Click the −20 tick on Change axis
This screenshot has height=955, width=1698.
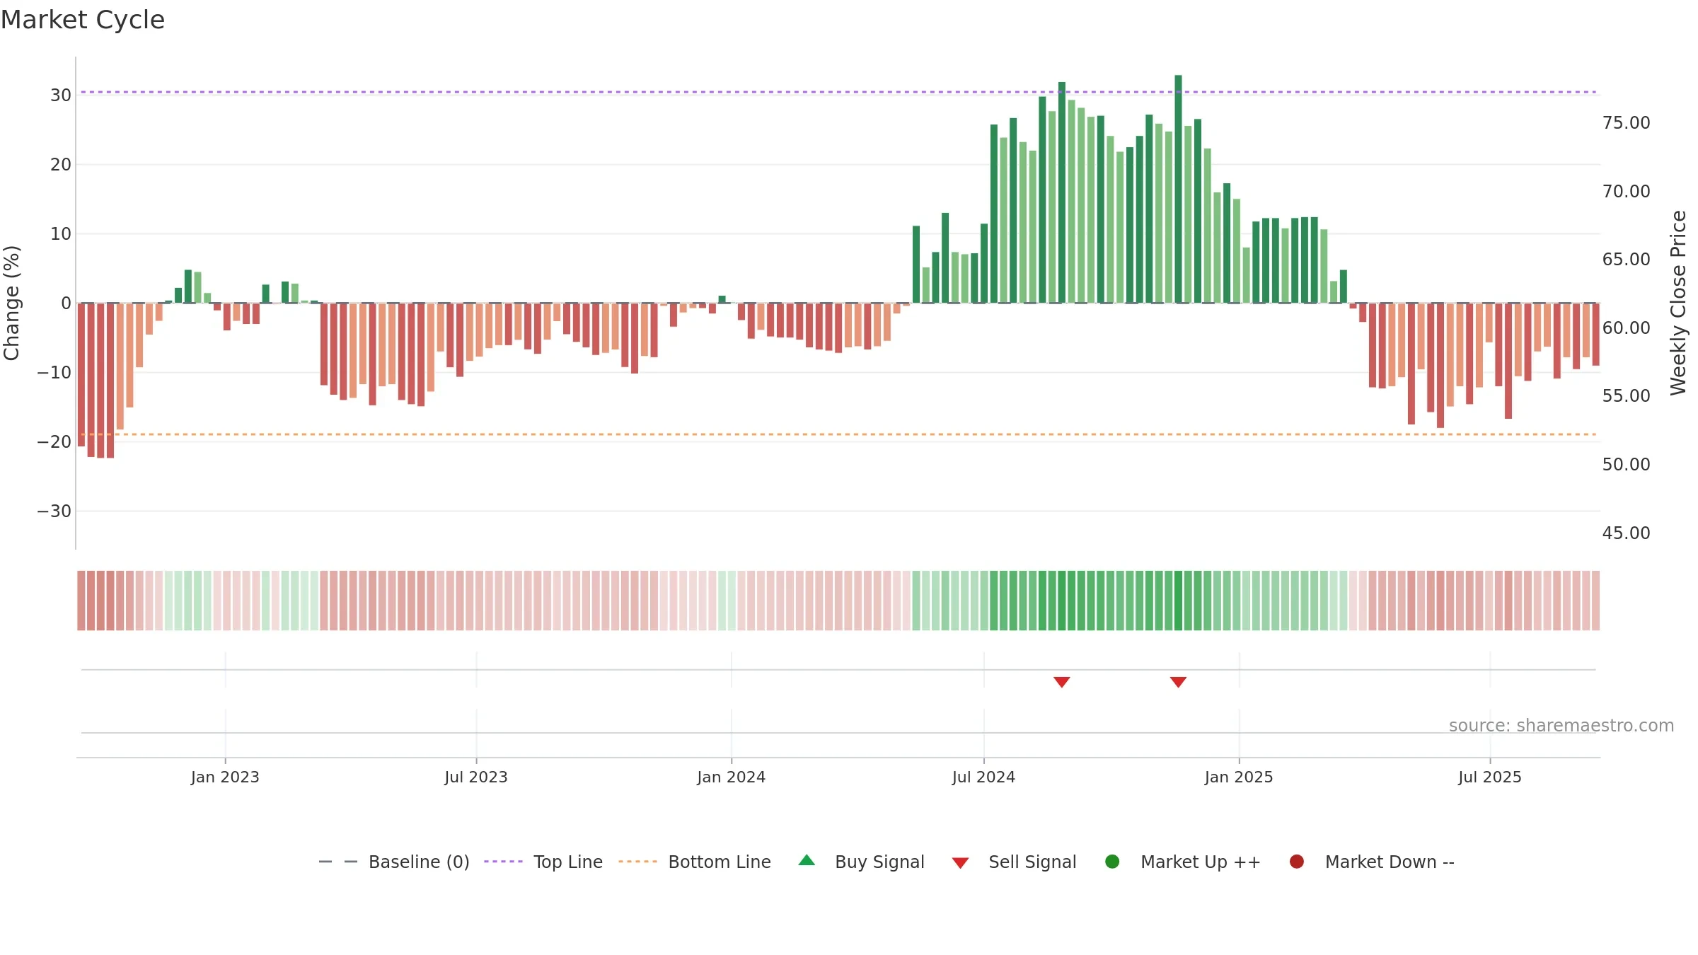[x=54, y=442]
